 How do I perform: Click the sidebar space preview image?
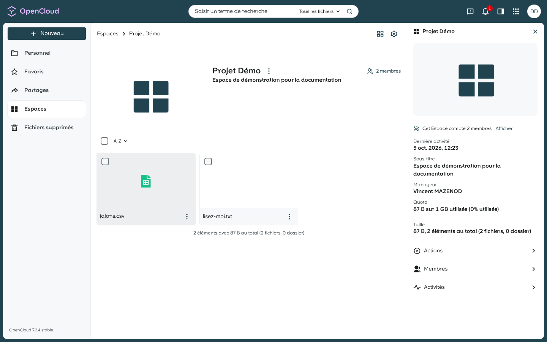pyautogui.click(x=475, y=79)
